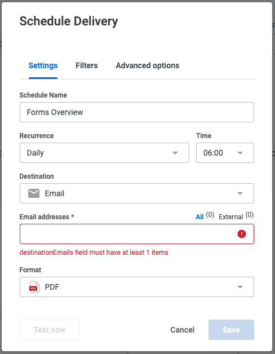
Task: Click the Save button
Action: pos(231,330)
